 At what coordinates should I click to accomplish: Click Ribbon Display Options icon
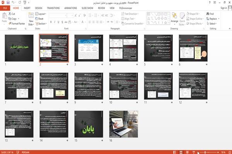pyautogui.click(x=215, y=3)
